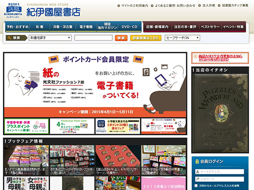Open the マルイ店 children's book fair photo
254x190 pixels.
coord(164,160)
